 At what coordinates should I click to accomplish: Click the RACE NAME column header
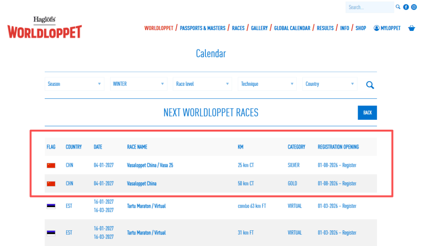point(137,147)
